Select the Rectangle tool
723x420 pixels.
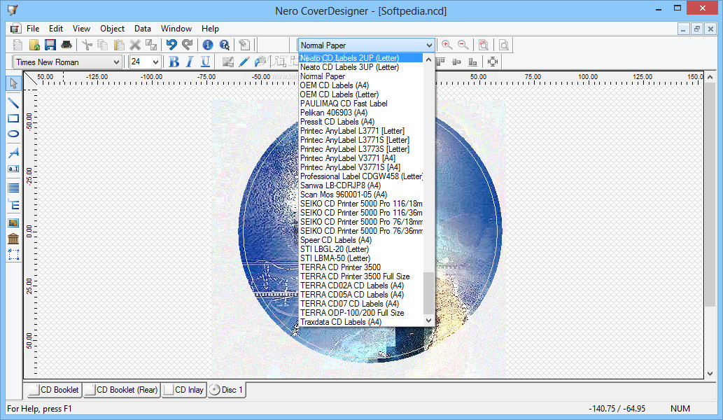point(13,118)
